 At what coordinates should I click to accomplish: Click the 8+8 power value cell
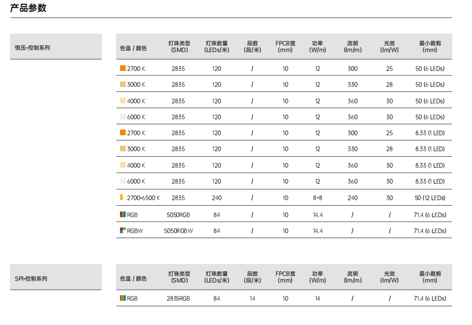click(317, 198)
